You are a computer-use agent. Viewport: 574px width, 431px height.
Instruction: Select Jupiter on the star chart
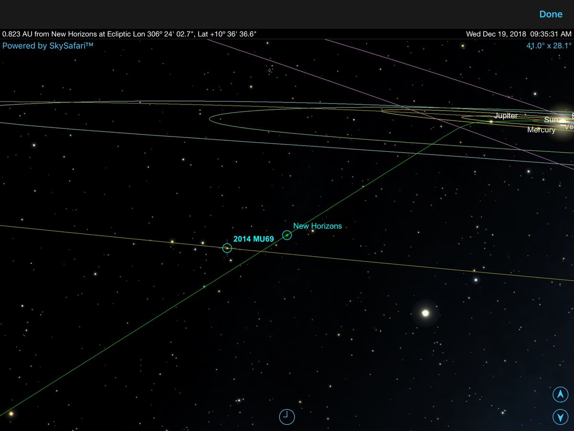[491, 122]
